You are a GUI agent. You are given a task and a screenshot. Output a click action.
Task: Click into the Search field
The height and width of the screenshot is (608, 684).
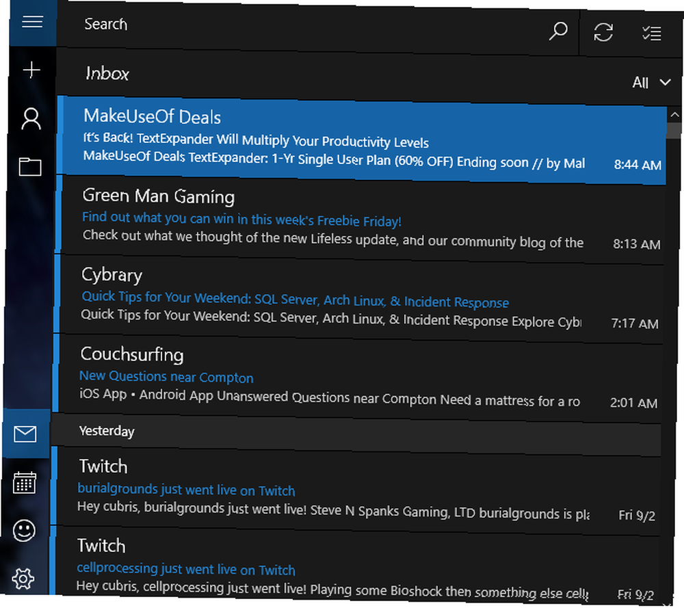[301, 27]
